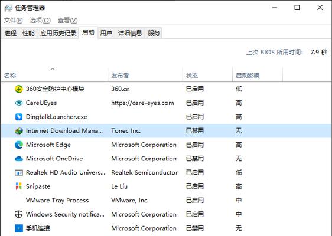Select the VMware Tray Process entry
Screen dimensions: 332x236
(x=57, y=200)
